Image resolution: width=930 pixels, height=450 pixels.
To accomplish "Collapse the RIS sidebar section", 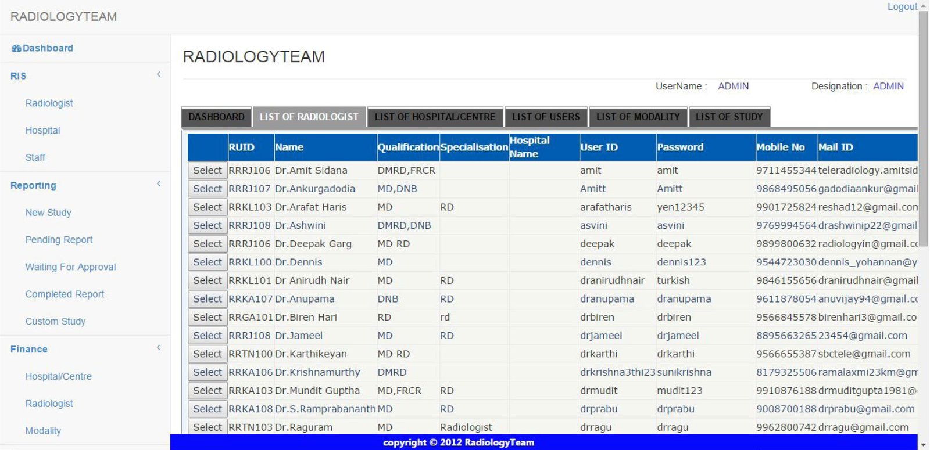I will pyautogui.click(x=159, y=74).
